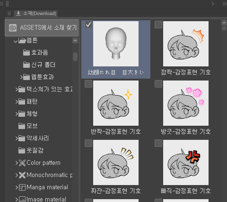227x202 pixels.
Task: Open the material palette hamburger menu
Action: (x=9, y=14)
